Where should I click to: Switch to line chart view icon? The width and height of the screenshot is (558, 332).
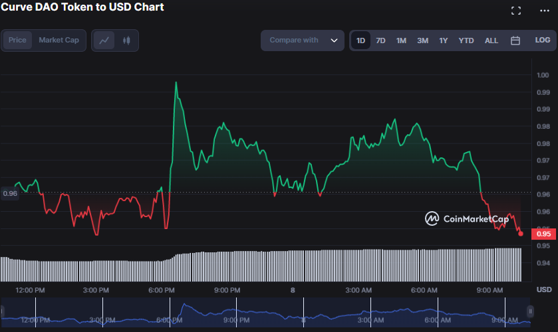104,40
